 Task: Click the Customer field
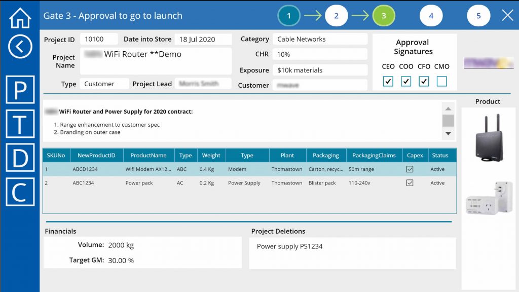(x=320, y=85)
